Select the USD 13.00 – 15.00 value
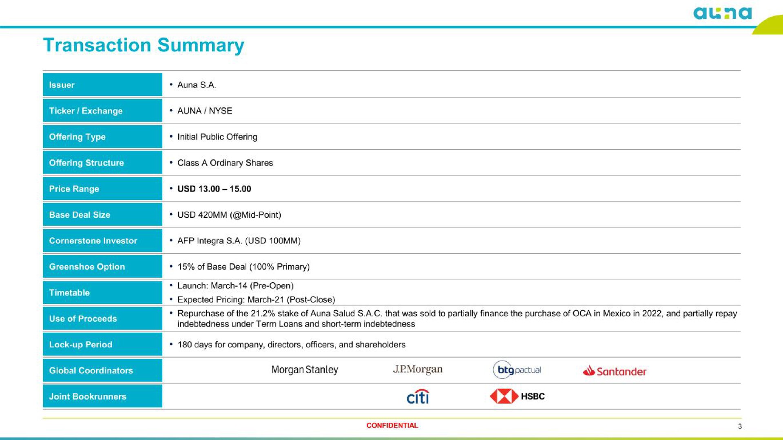783x440 pixels. point(214,189)
